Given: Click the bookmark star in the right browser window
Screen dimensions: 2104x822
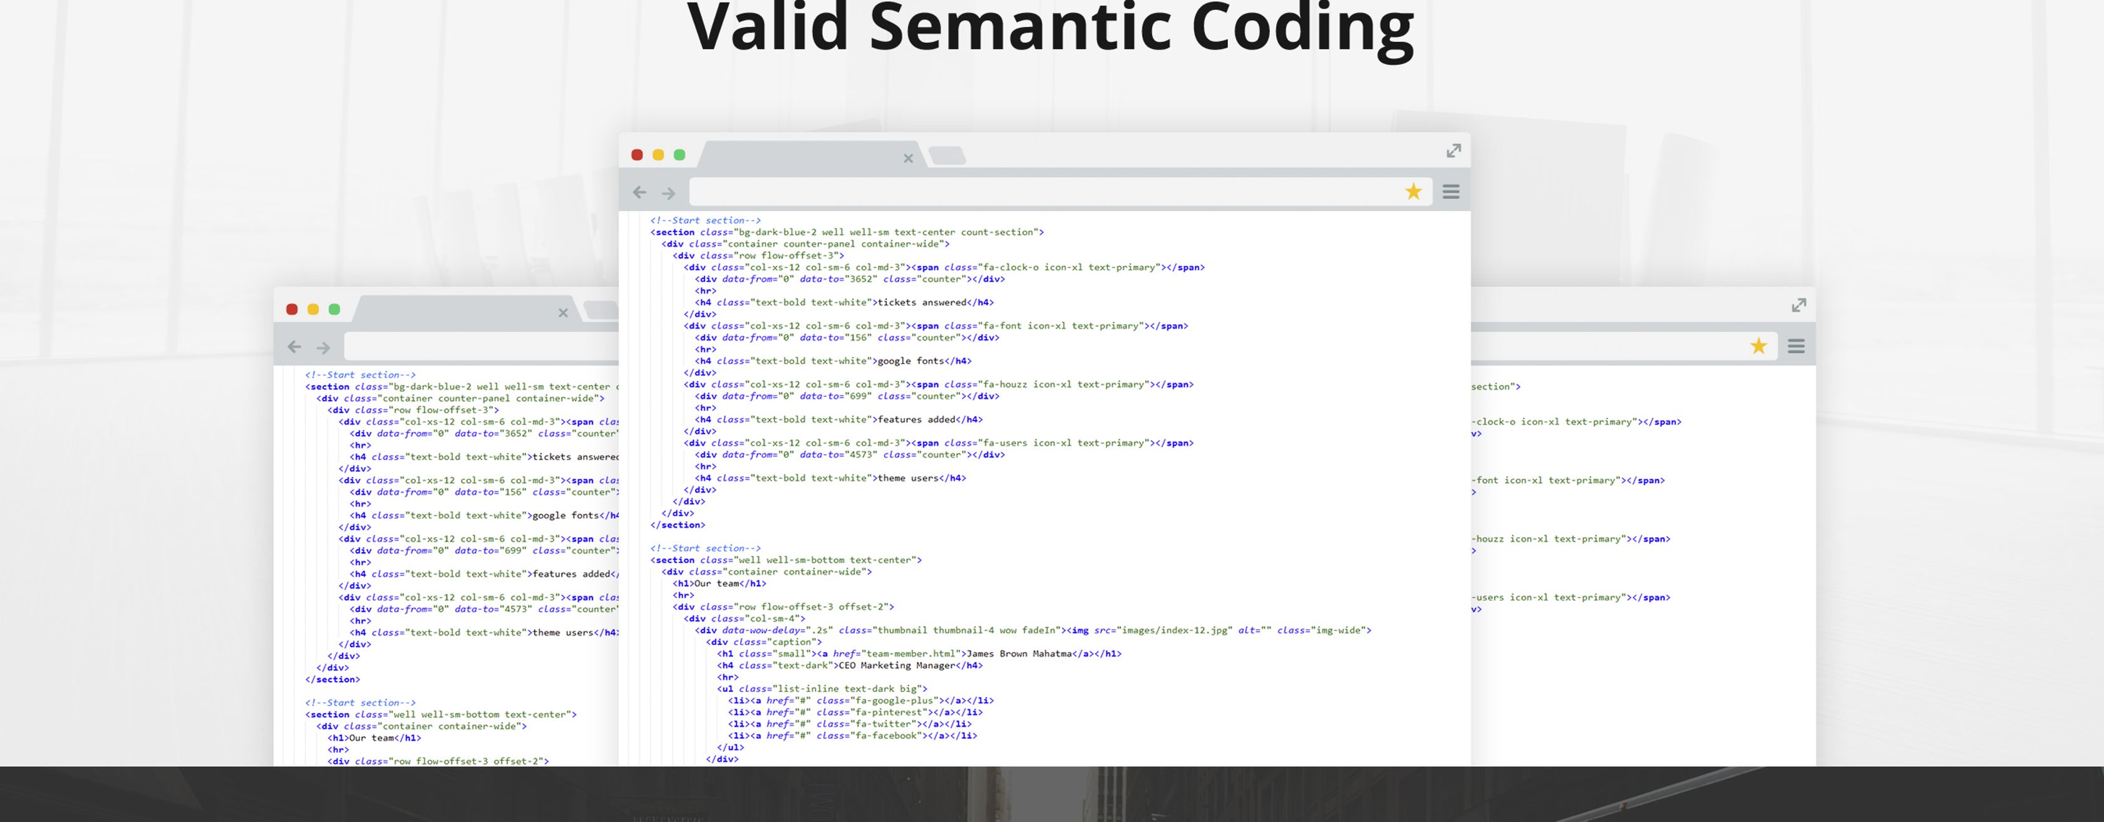Looking at the screenshot, I should [1758, 346].
